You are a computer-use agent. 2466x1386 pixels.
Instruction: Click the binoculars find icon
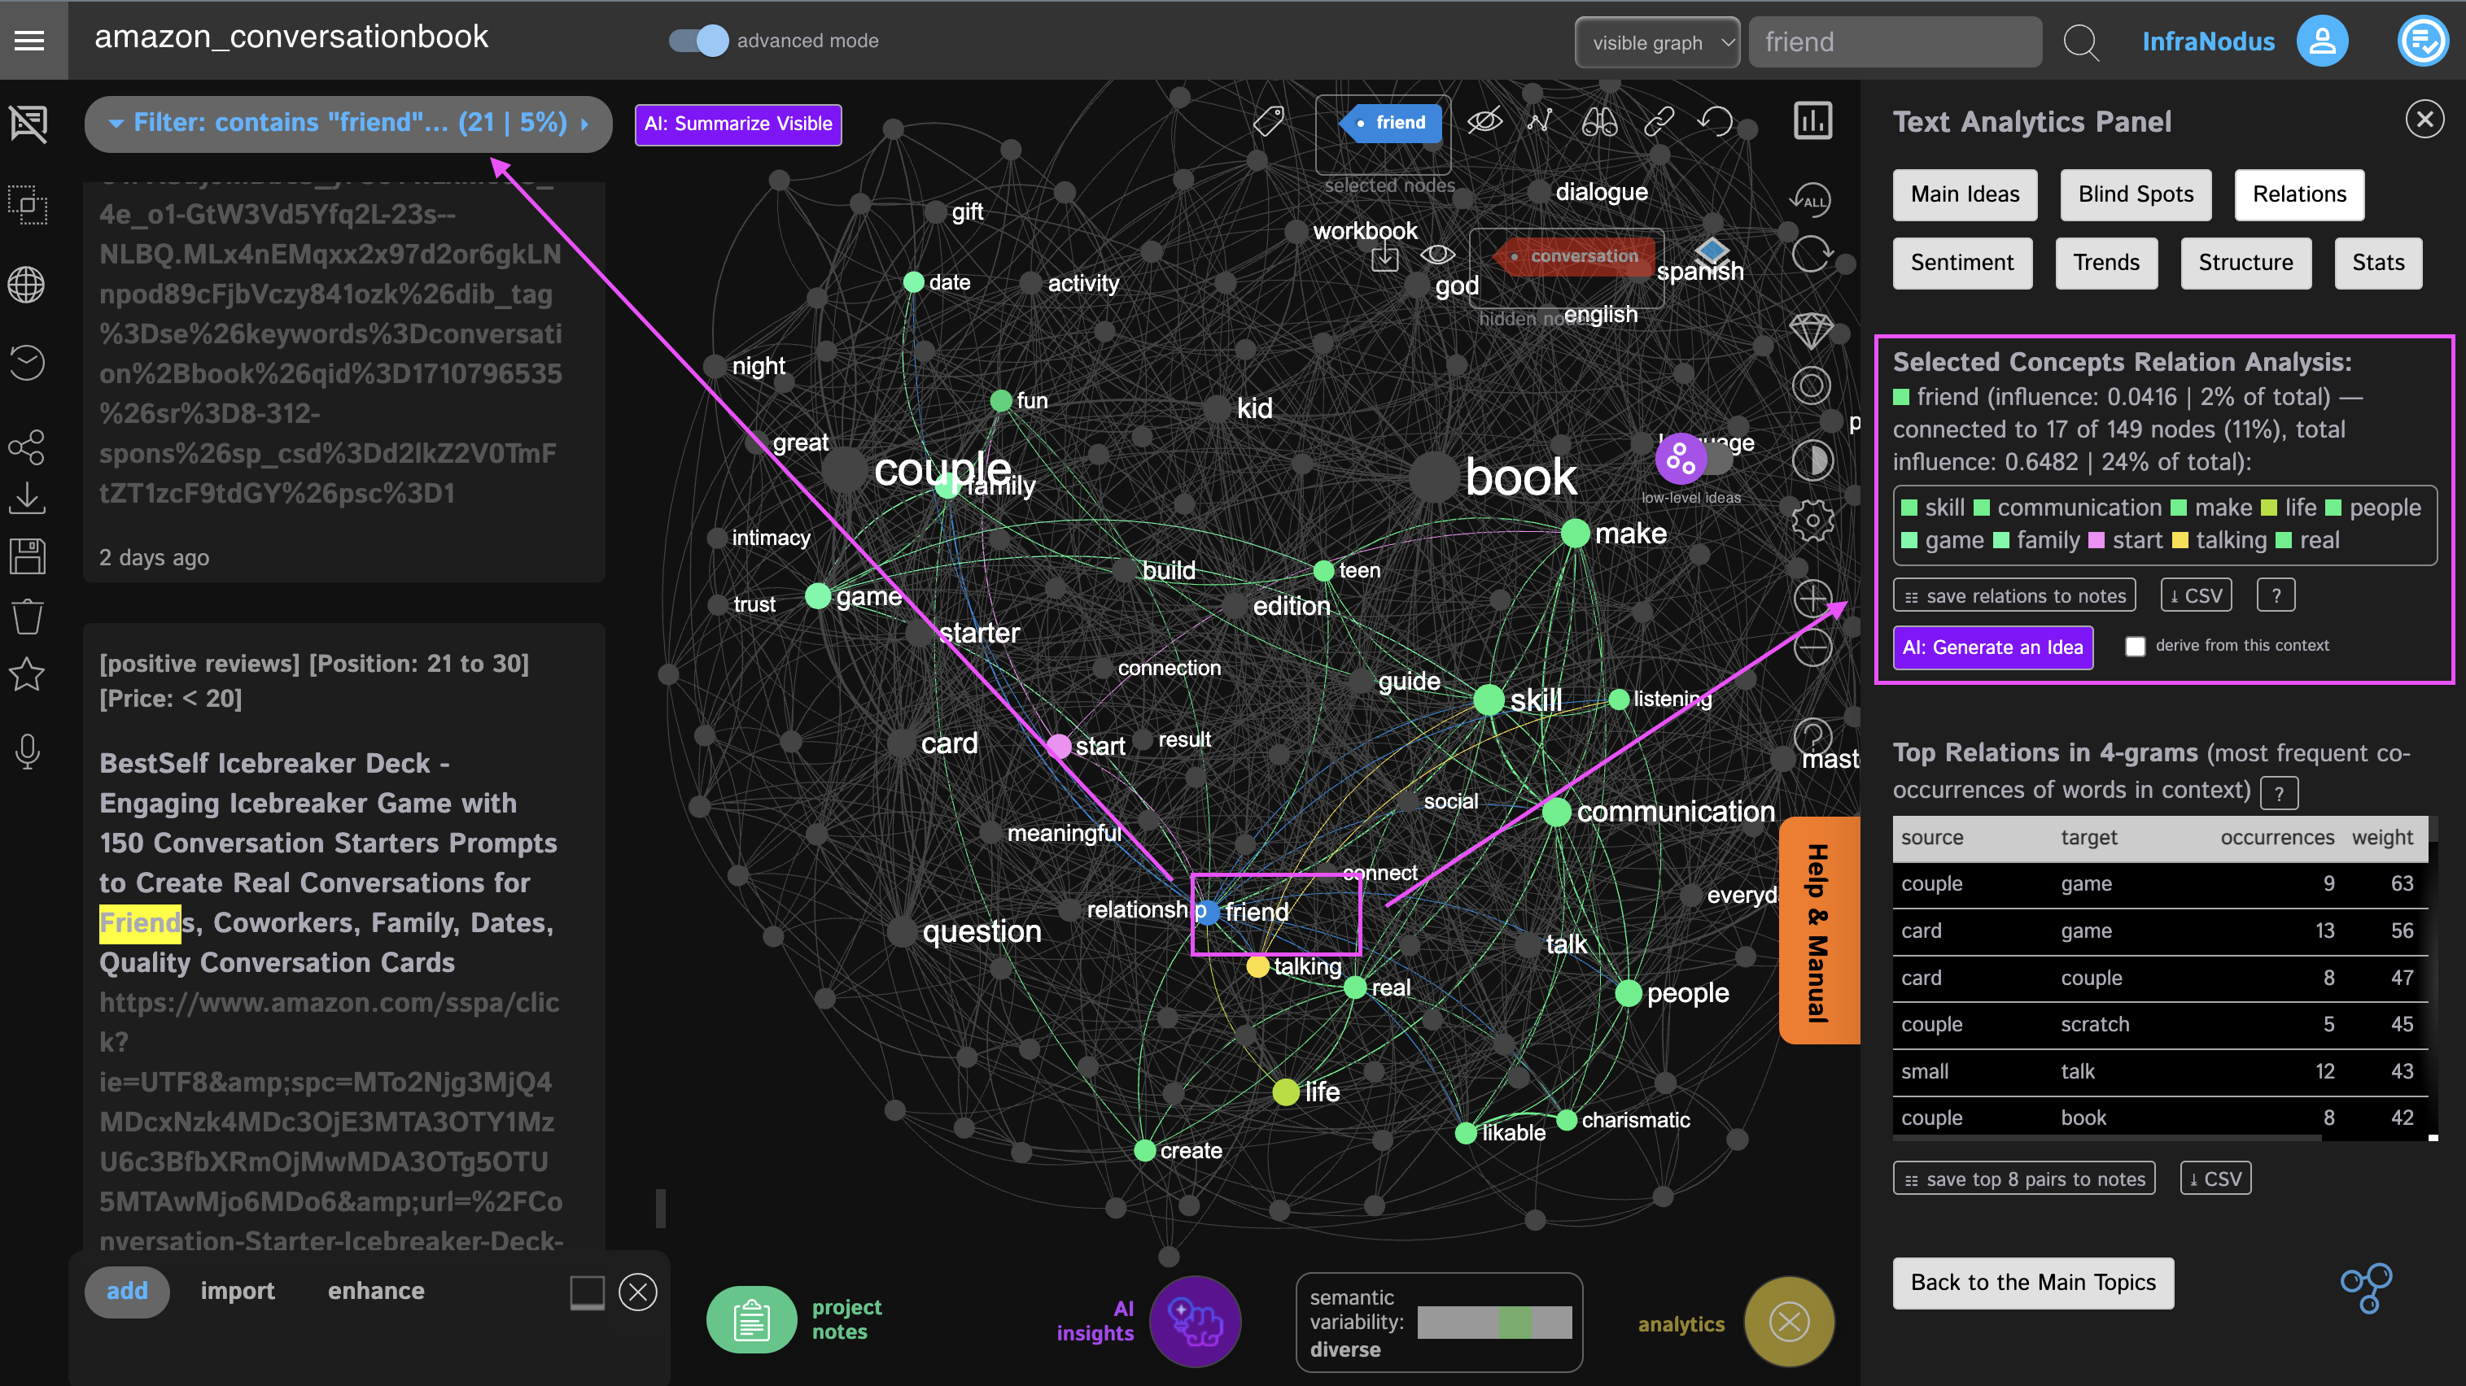tap(1598, 121)
